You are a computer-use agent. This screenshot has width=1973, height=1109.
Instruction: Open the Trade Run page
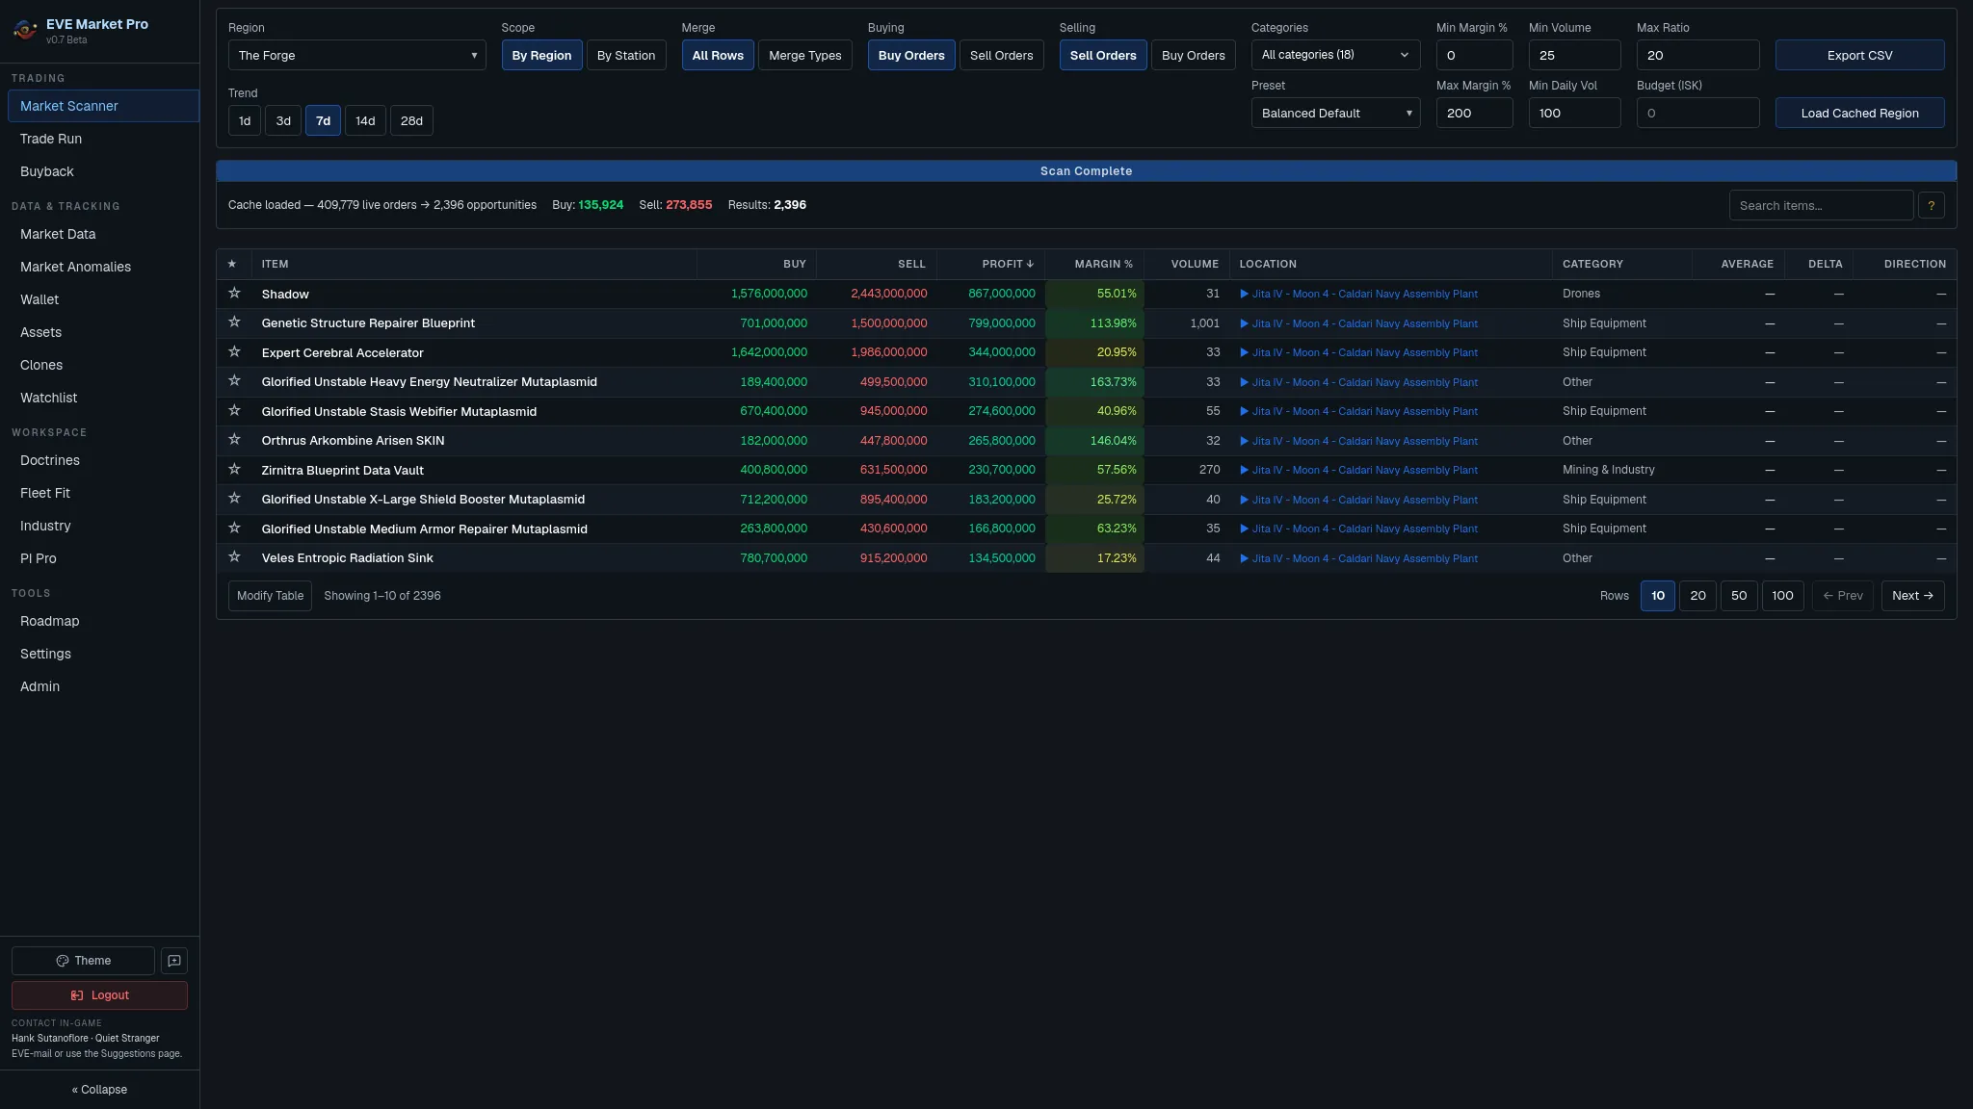[103, 139]
